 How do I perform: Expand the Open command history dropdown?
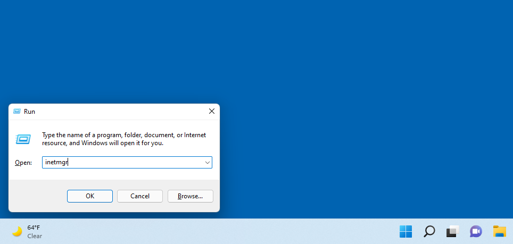click(207, 163)
